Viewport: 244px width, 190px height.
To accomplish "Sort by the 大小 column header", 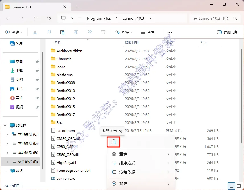I will [203, 42].
